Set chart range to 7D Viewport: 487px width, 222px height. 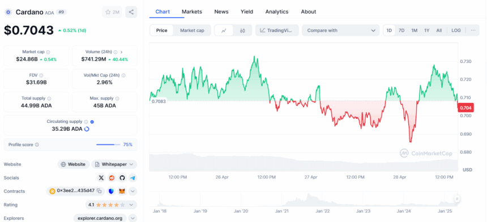click(x=401, y=31)
